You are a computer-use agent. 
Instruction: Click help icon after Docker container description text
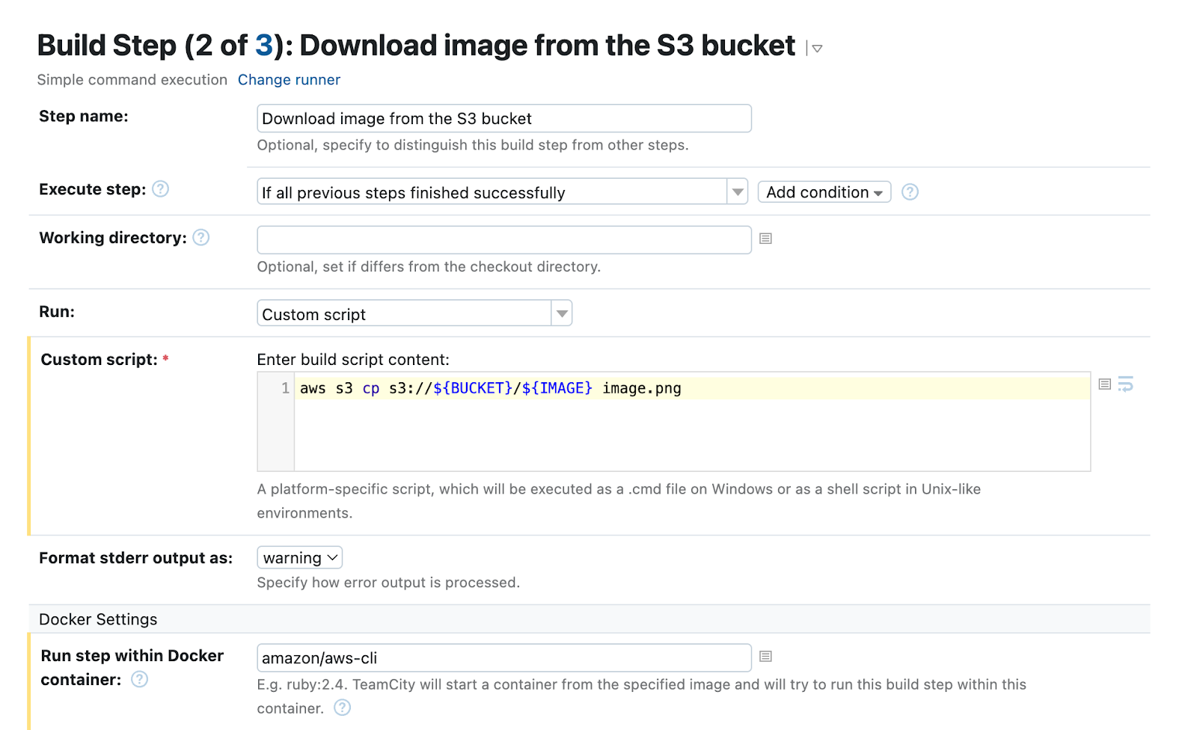pos(342,708)
